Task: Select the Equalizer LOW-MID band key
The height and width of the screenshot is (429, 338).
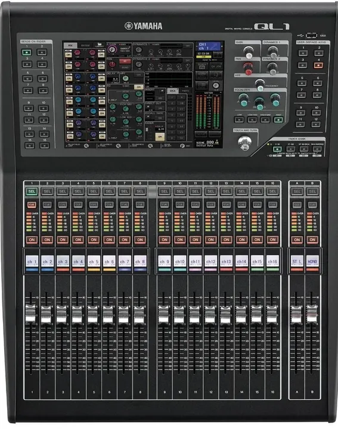Action: click(x=252, y=120)
